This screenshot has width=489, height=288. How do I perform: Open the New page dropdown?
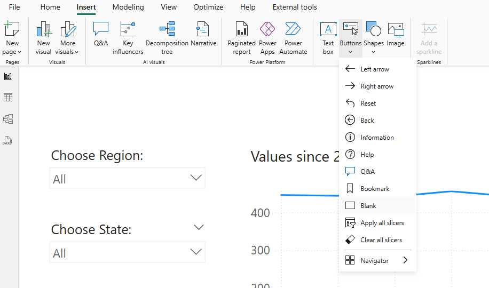point(12,52)
